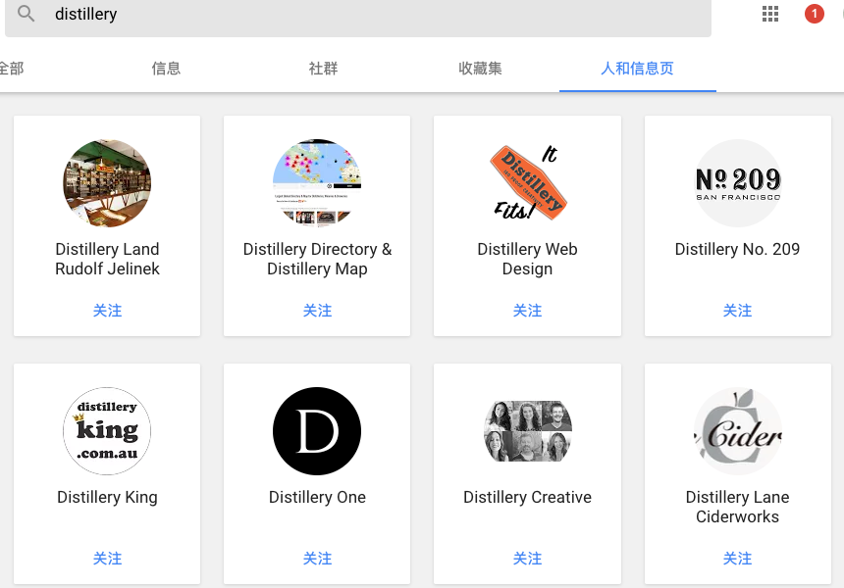Follow Distillery Creative with 关注 button

(527, 558)
